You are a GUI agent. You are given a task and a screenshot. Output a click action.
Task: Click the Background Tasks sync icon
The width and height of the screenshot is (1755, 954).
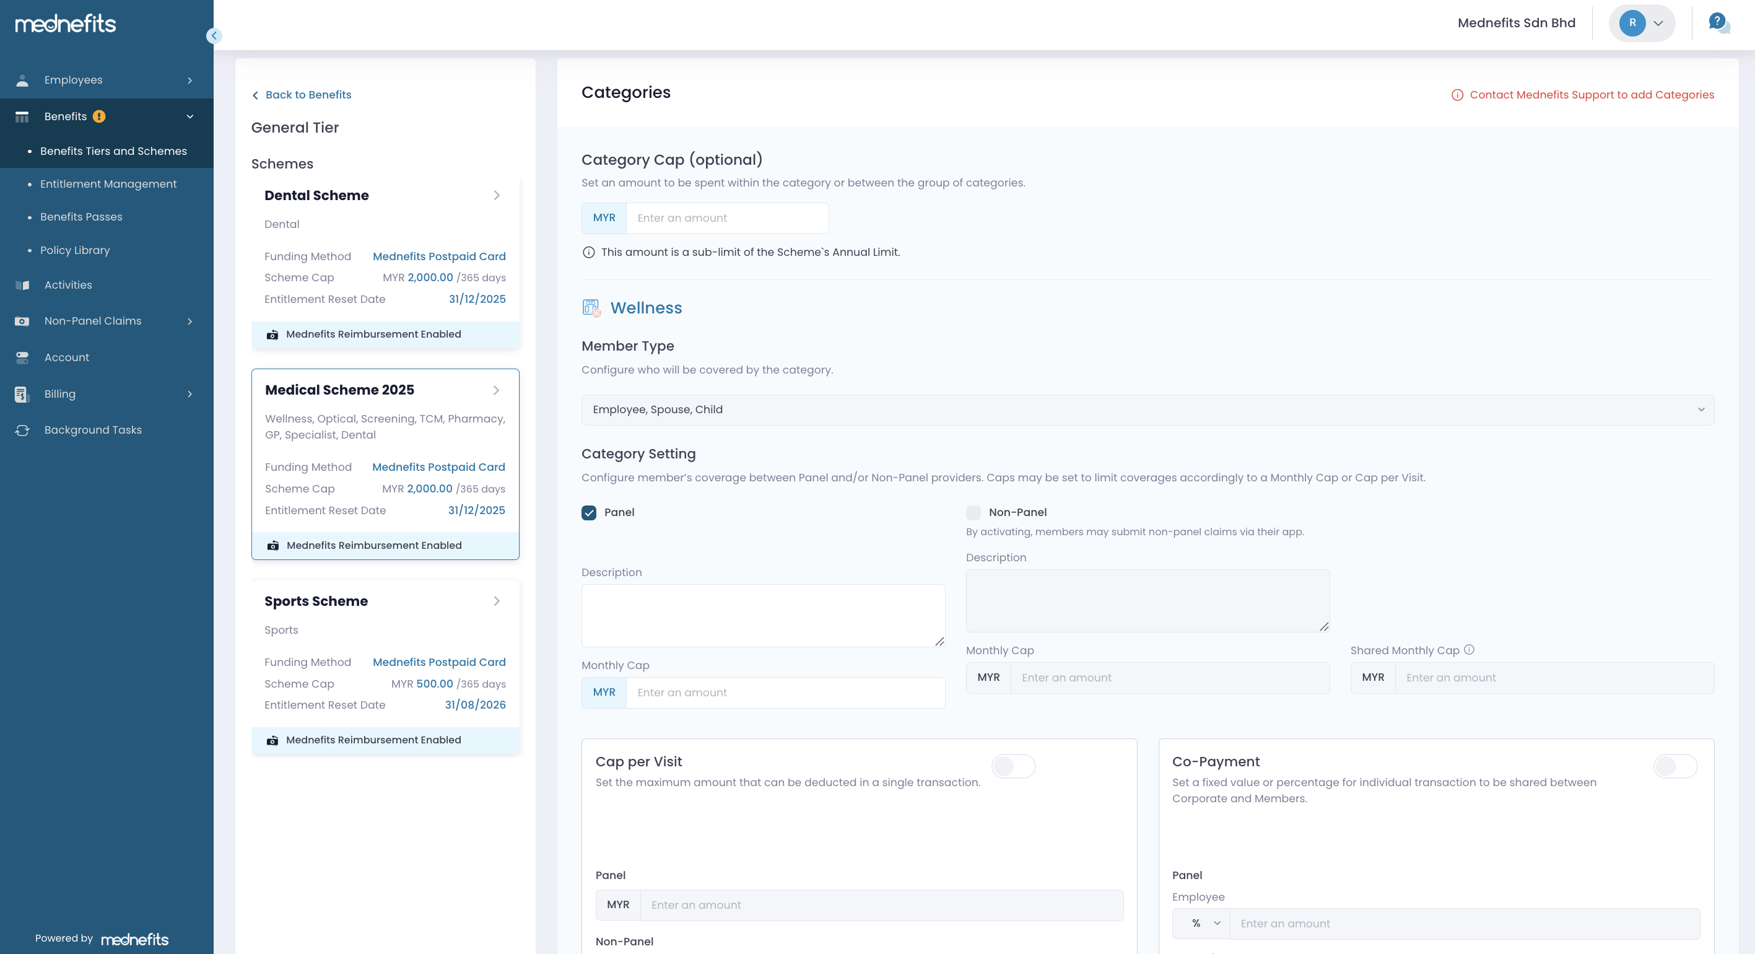[22, 431]
